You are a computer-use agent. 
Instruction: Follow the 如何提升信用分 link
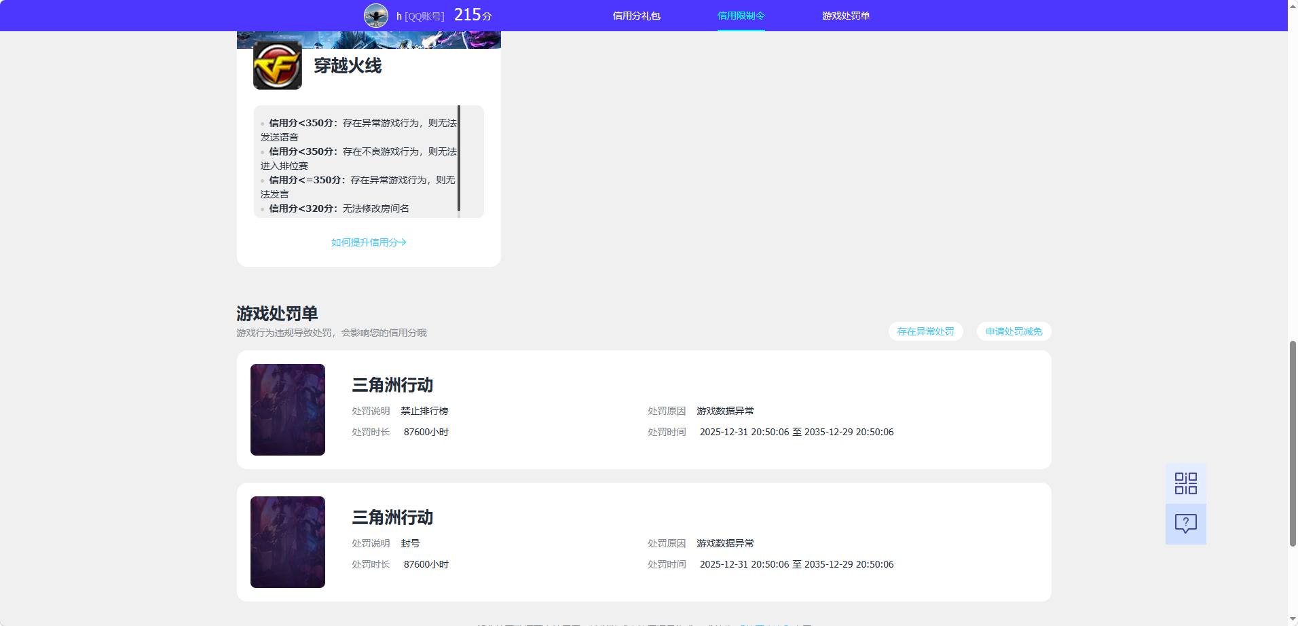coord(369,242)
